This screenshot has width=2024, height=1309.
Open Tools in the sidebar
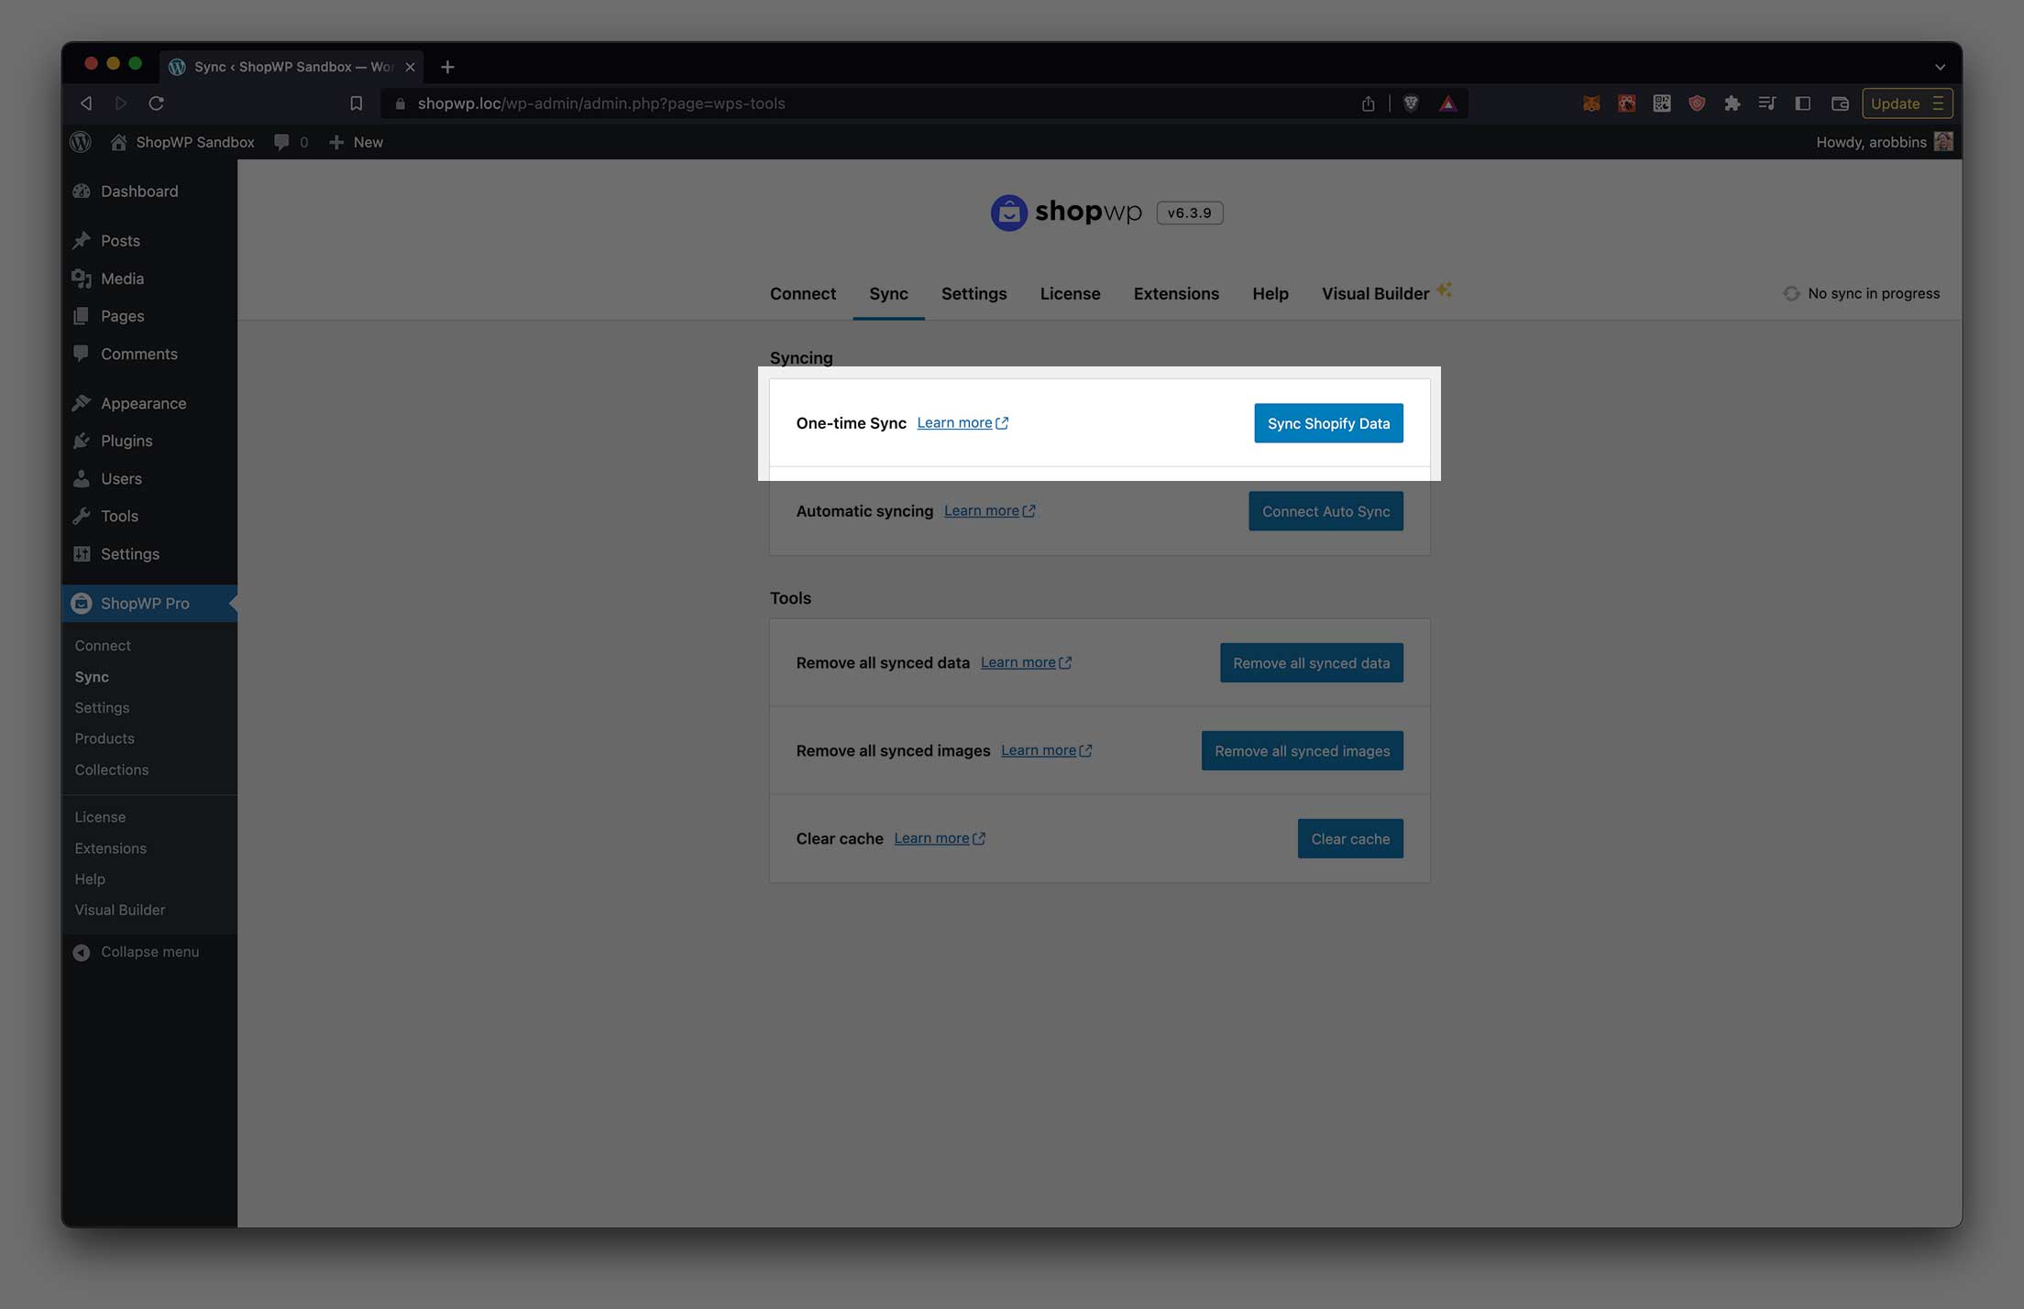[x=119, y=516]
